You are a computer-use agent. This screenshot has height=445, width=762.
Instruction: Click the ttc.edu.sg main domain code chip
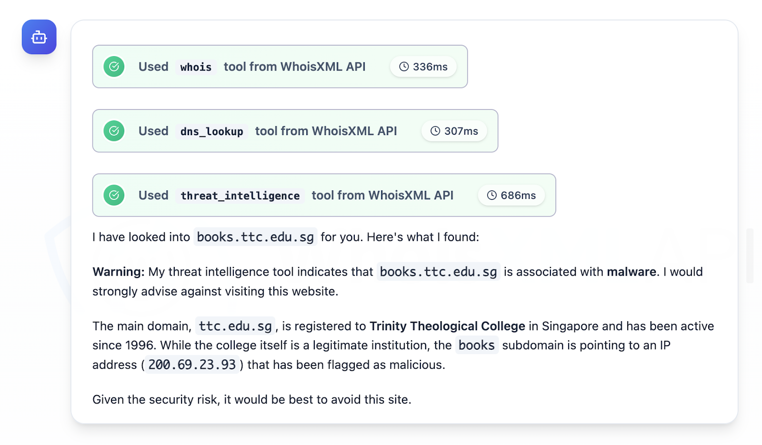(235, 326)
